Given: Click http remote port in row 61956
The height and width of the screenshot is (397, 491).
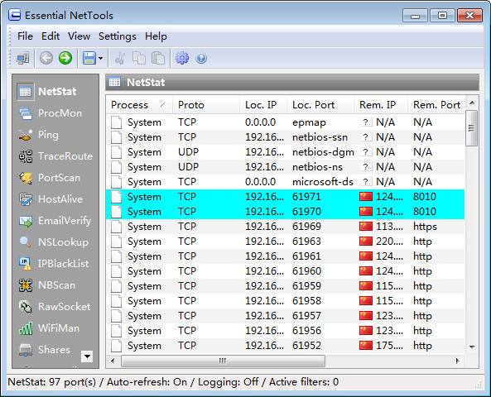Looking at the screenshot, I should pos(422,331).
